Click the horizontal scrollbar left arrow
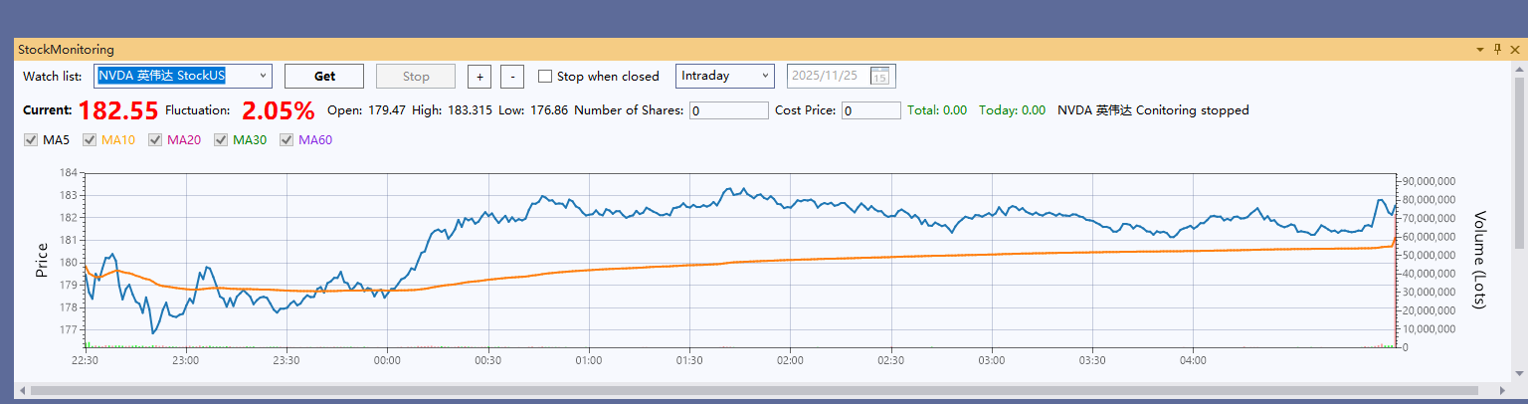This screenshot has width=1528, height=404. 22,390
